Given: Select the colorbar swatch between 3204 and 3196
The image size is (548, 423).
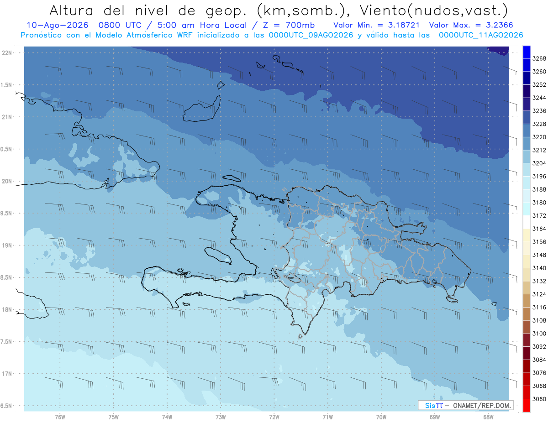Looking at the screenshot, I should tap(527, 170).
